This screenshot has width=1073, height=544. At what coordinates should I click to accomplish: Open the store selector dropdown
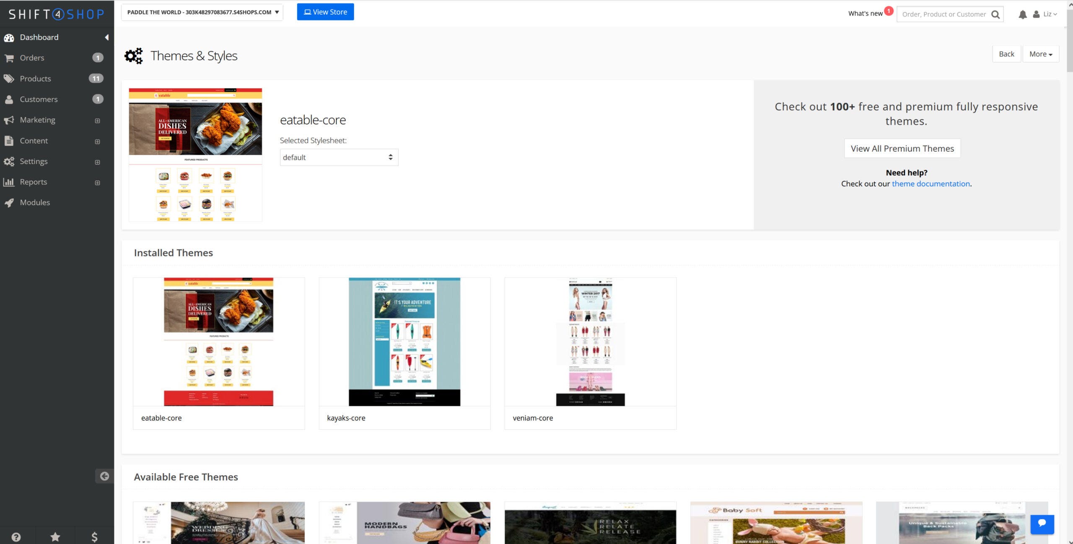point(202,12)
